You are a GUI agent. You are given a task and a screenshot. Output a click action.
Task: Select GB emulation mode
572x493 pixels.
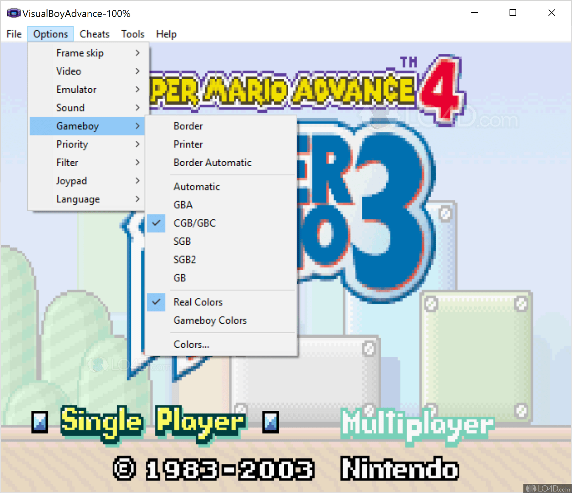coord(180,278)
